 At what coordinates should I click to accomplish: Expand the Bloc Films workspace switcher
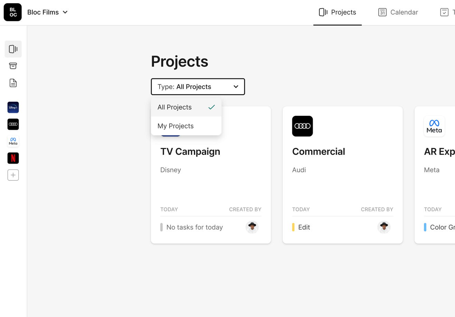(x=48, y=12)
